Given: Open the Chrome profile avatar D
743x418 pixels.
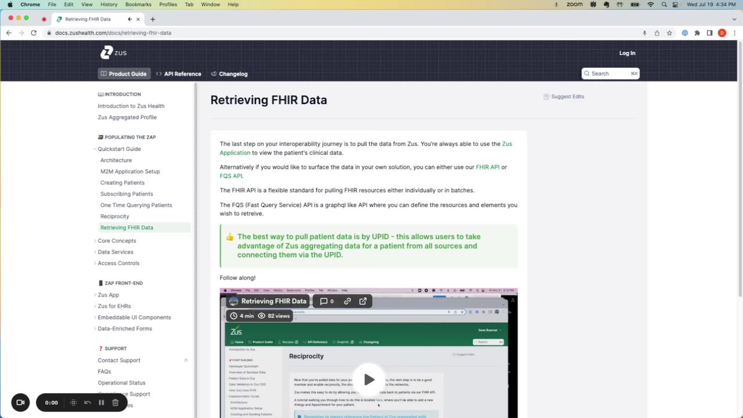Looking at the screenshot, I should [722, 33].
